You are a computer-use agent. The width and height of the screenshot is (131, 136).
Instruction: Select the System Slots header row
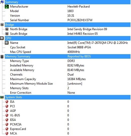pyautogui.click(x=68, y=97)
